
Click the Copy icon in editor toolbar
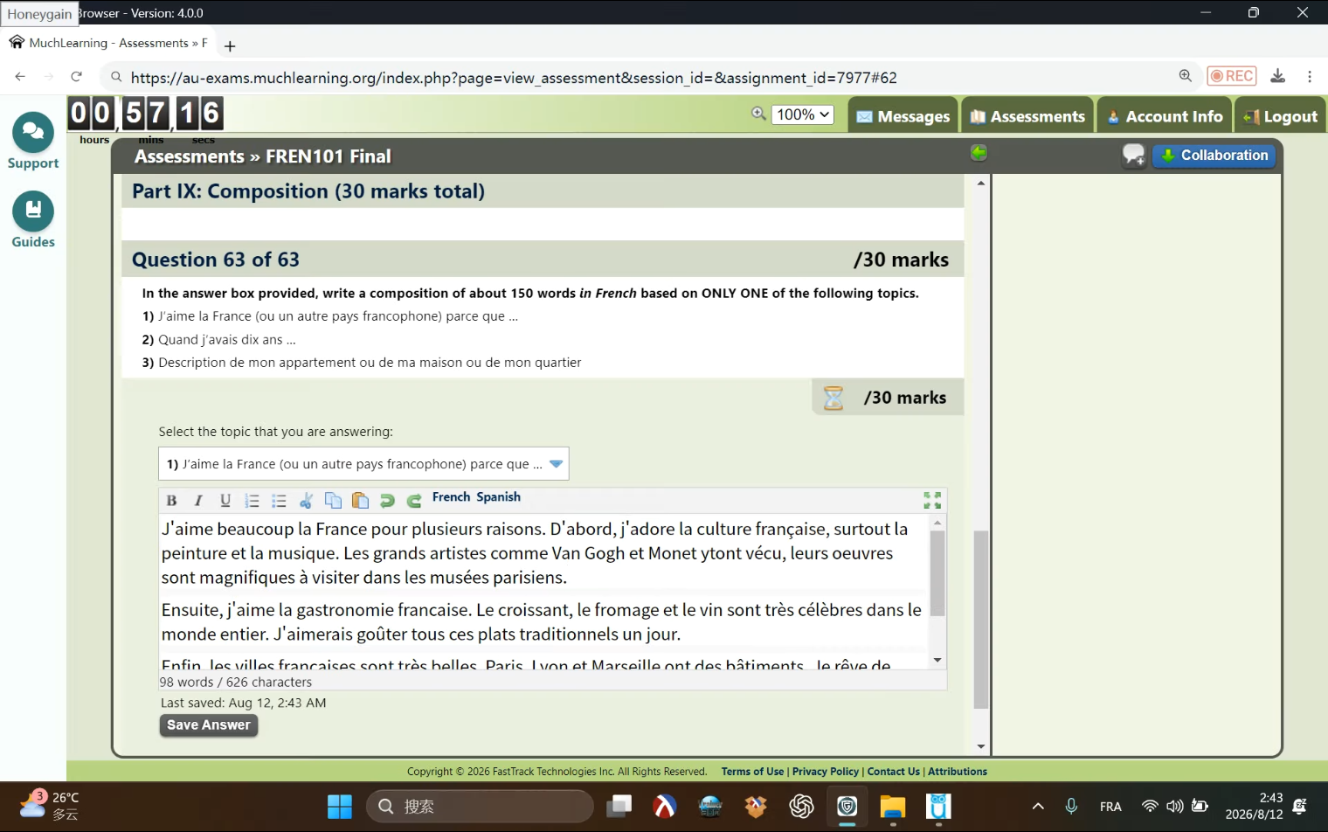tap(333, 501)
